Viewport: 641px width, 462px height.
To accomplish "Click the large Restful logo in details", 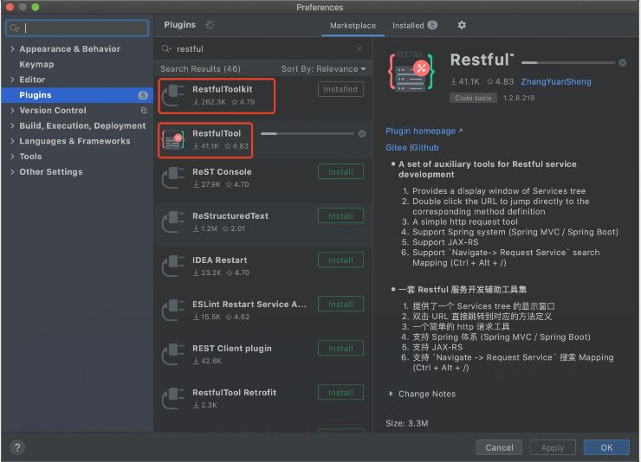I will point(411,72).
